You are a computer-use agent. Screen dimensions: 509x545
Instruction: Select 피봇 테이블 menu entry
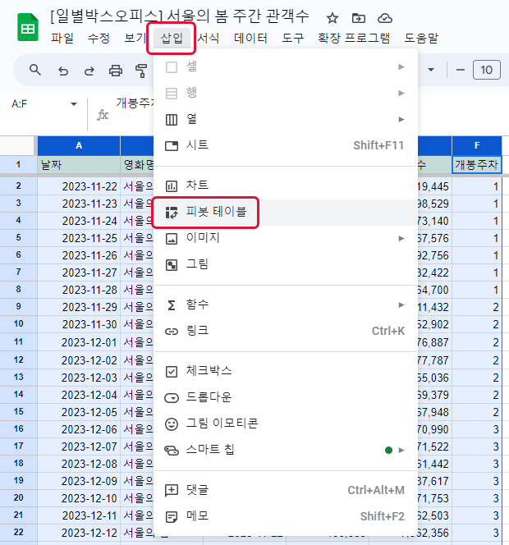[211, 212]
